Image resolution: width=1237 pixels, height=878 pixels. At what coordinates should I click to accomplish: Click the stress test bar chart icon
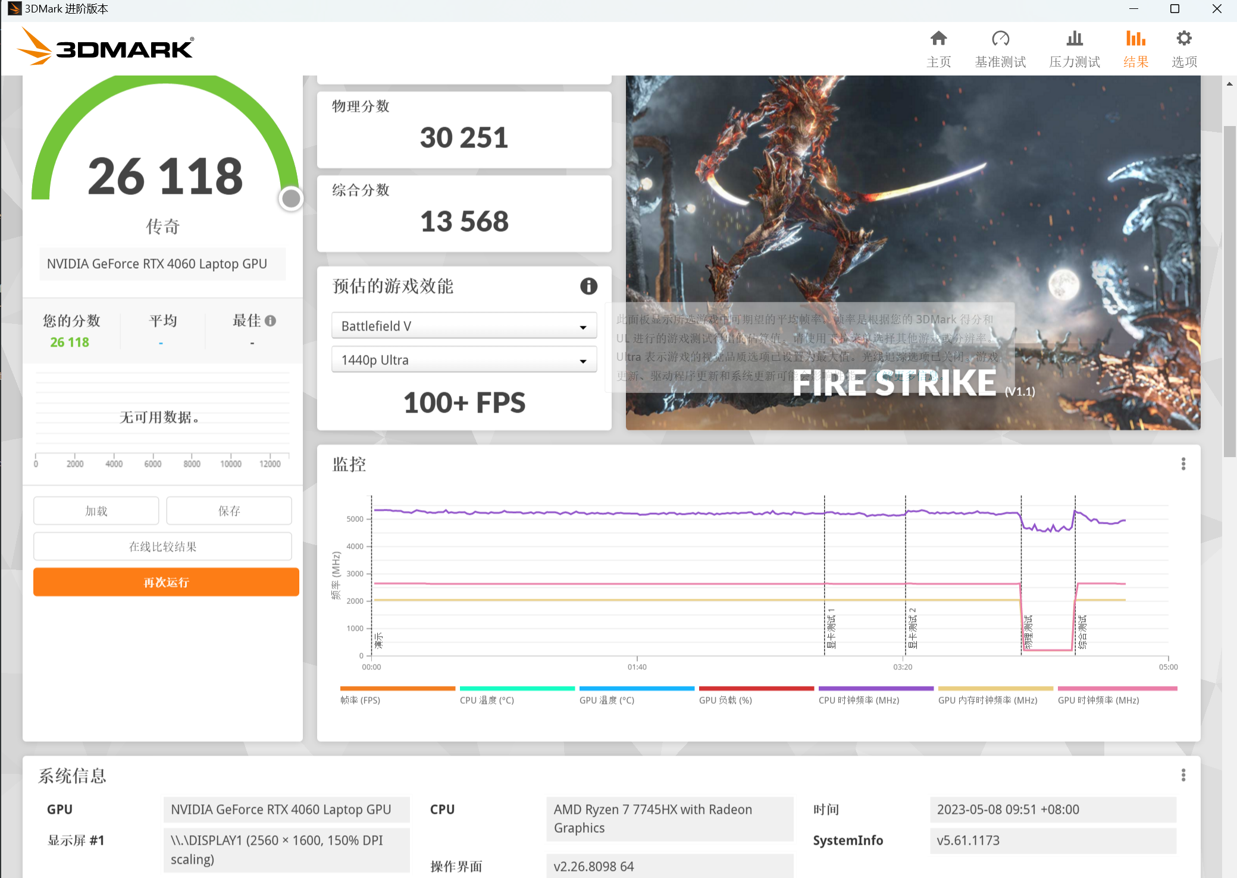(1074, 39)
